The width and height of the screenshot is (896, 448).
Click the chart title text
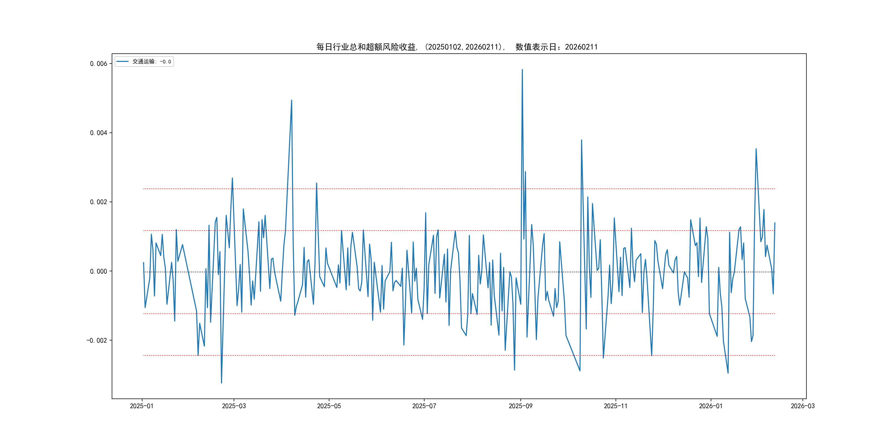click(x=457, y=47)
